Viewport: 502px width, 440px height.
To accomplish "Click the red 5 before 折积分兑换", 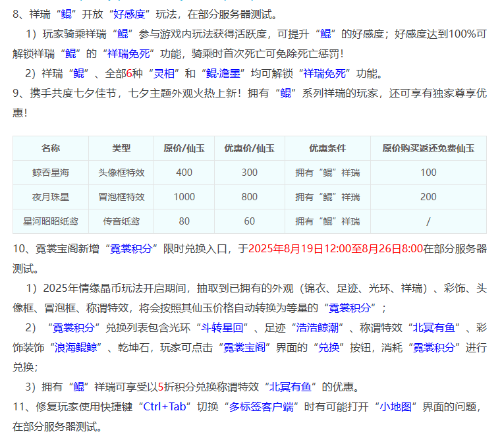I will click(161, 387).
